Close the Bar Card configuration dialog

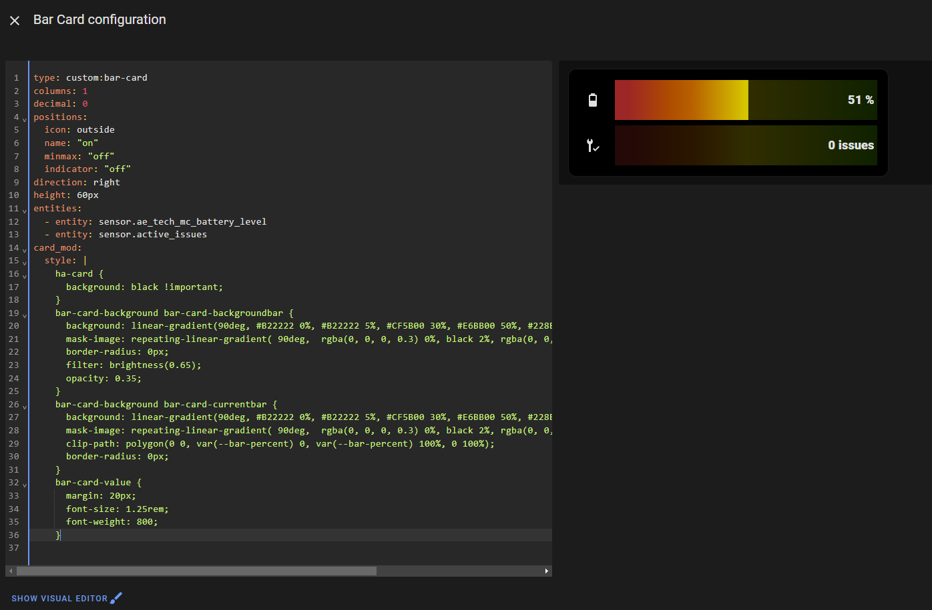point(15,21)
